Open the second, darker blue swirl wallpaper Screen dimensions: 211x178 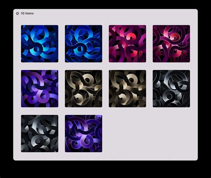84,44
